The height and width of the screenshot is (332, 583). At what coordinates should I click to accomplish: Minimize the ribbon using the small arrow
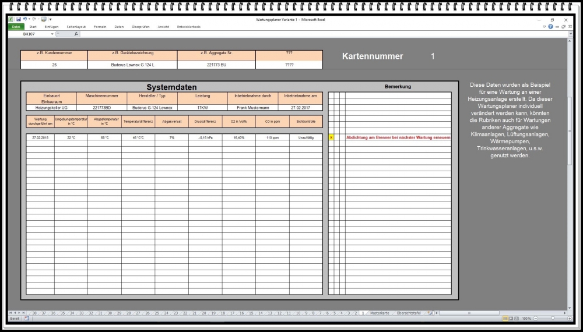click(x=544, y=27)
